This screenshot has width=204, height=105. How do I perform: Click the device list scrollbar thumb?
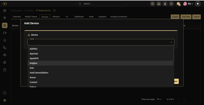pos(174,54)
